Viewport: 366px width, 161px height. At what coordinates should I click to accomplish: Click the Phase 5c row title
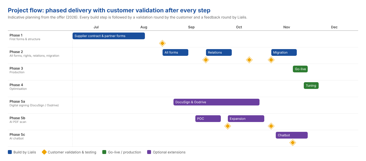[x=17, y=135]
